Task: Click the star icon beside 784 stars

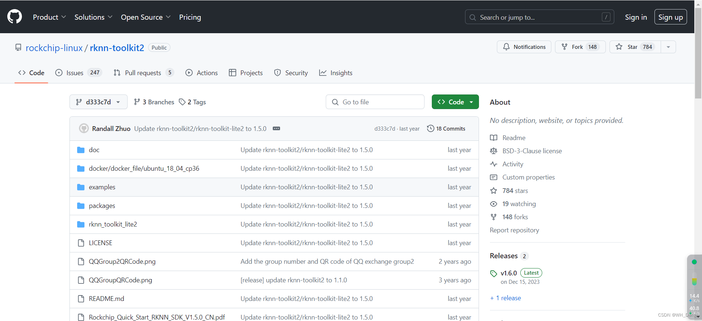Action: [x=494, y=191]
